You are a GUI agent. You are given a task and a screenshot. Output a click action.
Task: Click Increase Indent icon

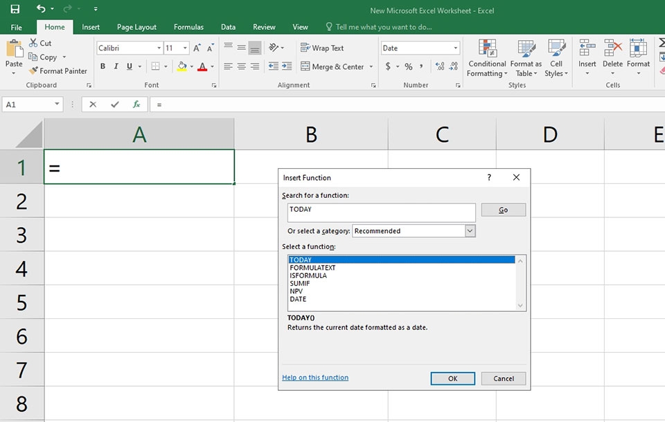(x=287, y=66)
